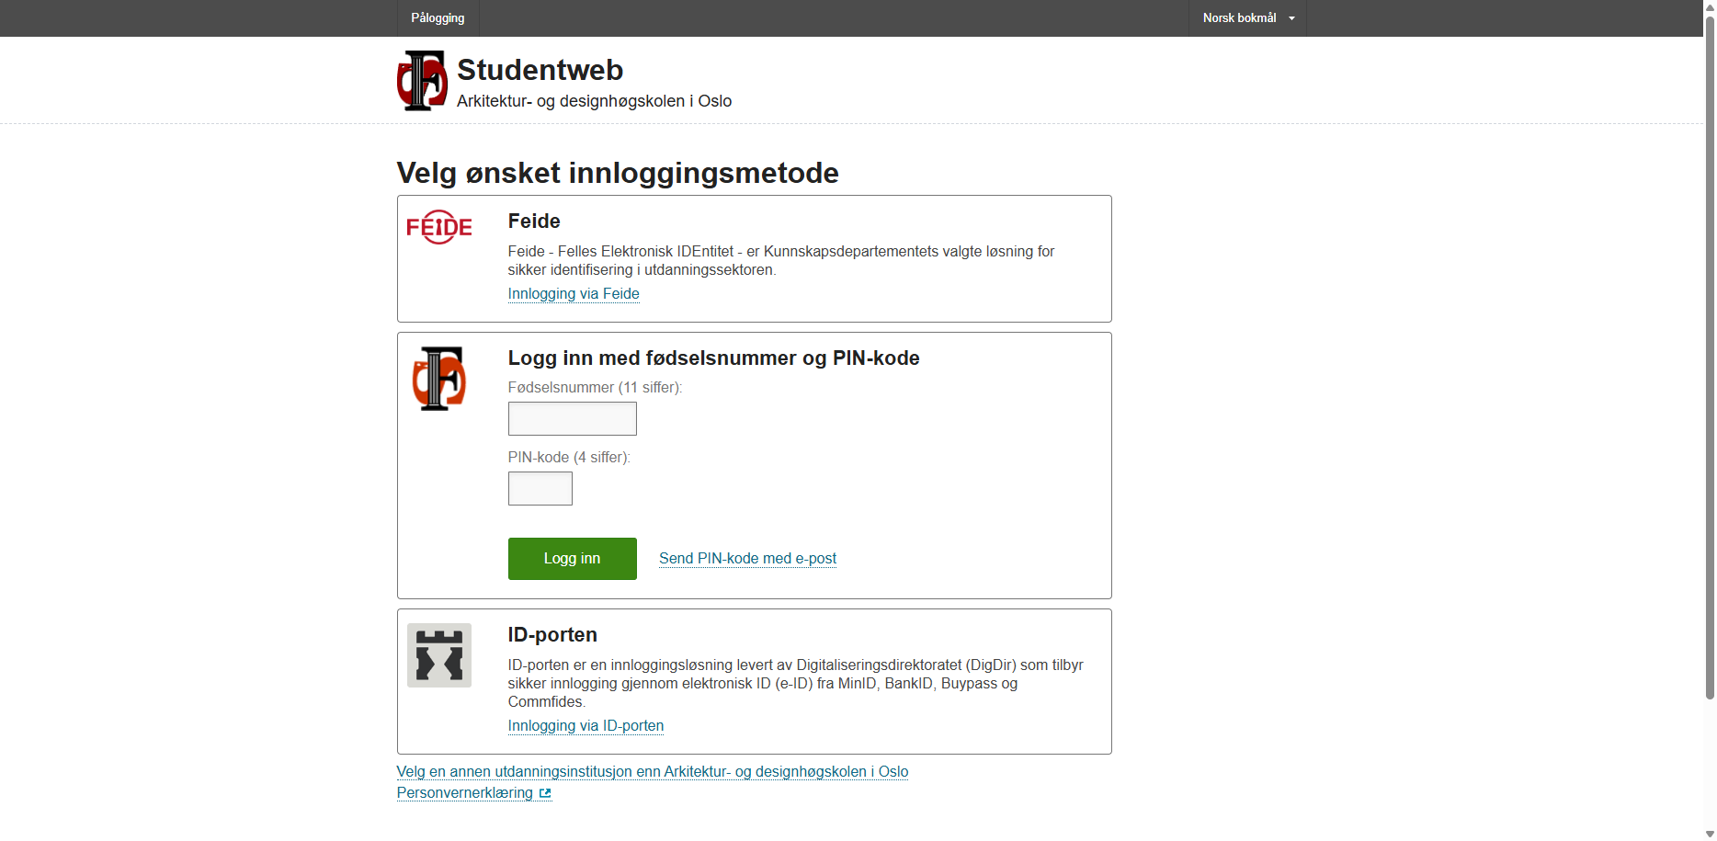1717x841 pixels.
Task: Click the scrollbar down arrow
Action: tap(1710, 835)
